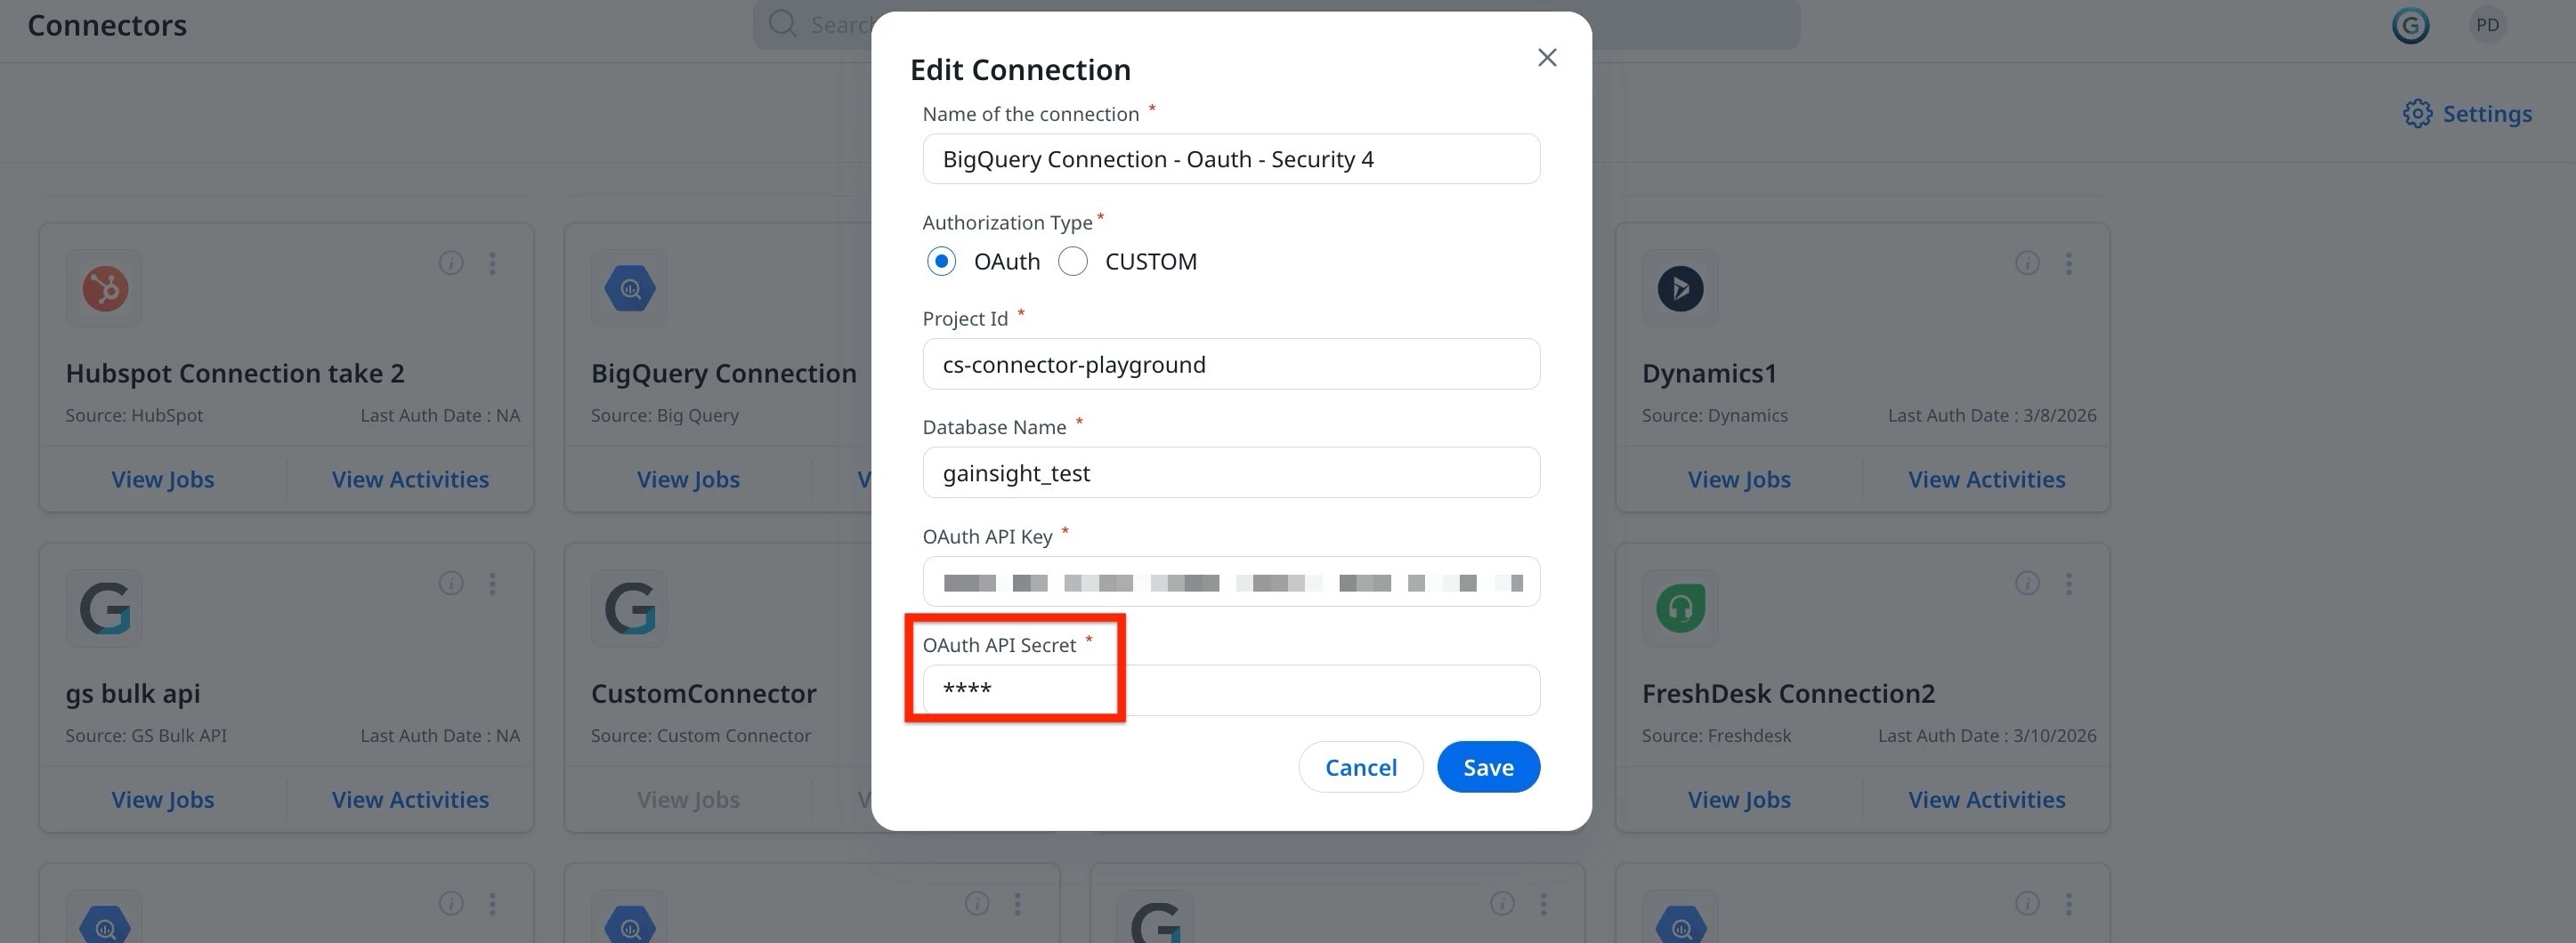
Task: Select the OAuth authorization type
Action: tap(941, 262)
